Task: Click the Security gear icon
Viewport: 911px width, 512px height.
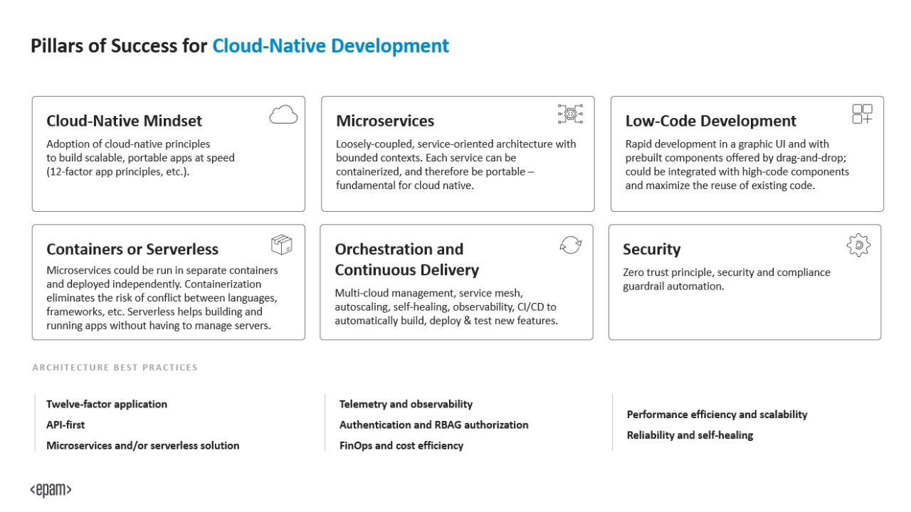Action: pos(859,245)
